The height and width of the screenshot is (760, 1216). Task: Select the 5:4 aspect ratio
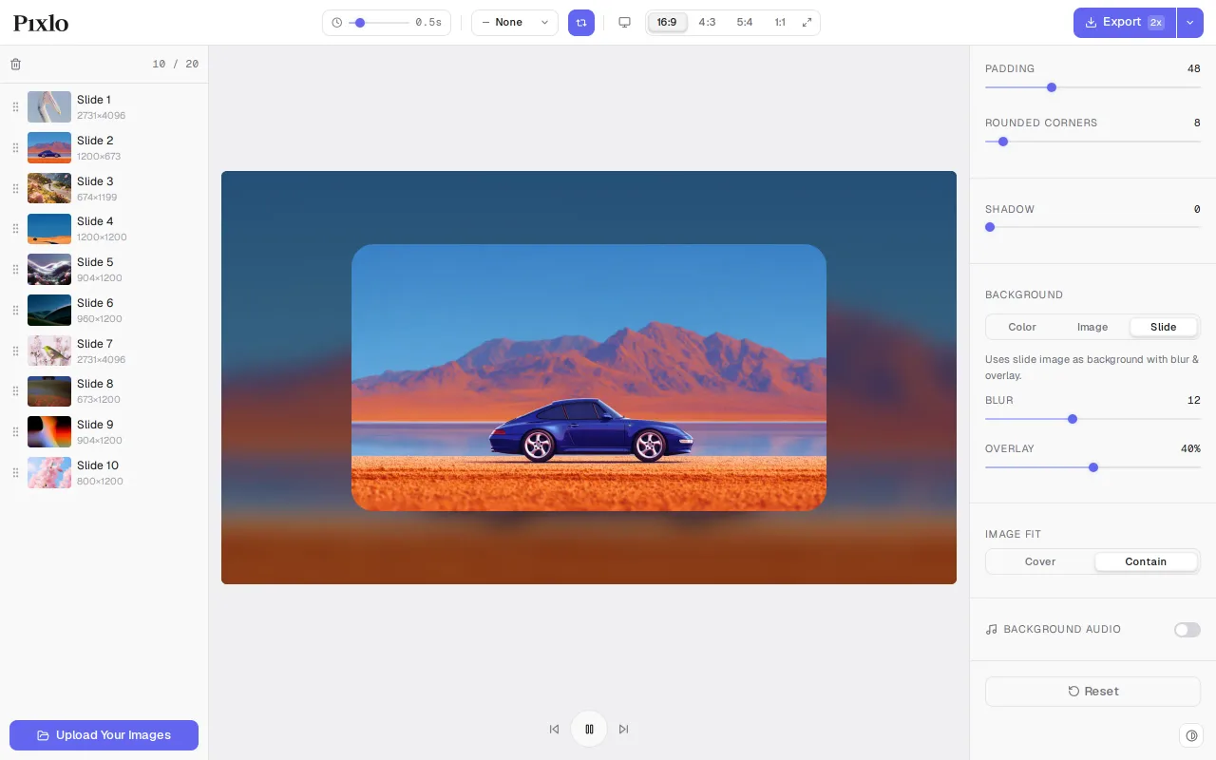pos(745,23)
